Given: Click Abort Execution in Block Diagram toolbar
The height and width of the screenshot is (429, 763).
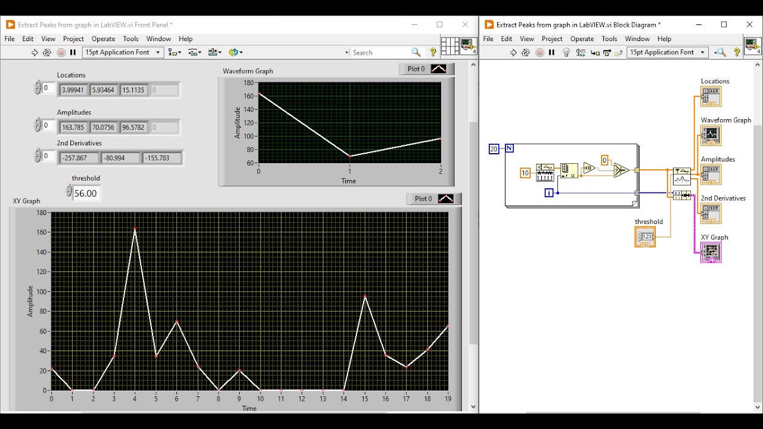Looking at the screenshot, I should (x=539, y=52).
